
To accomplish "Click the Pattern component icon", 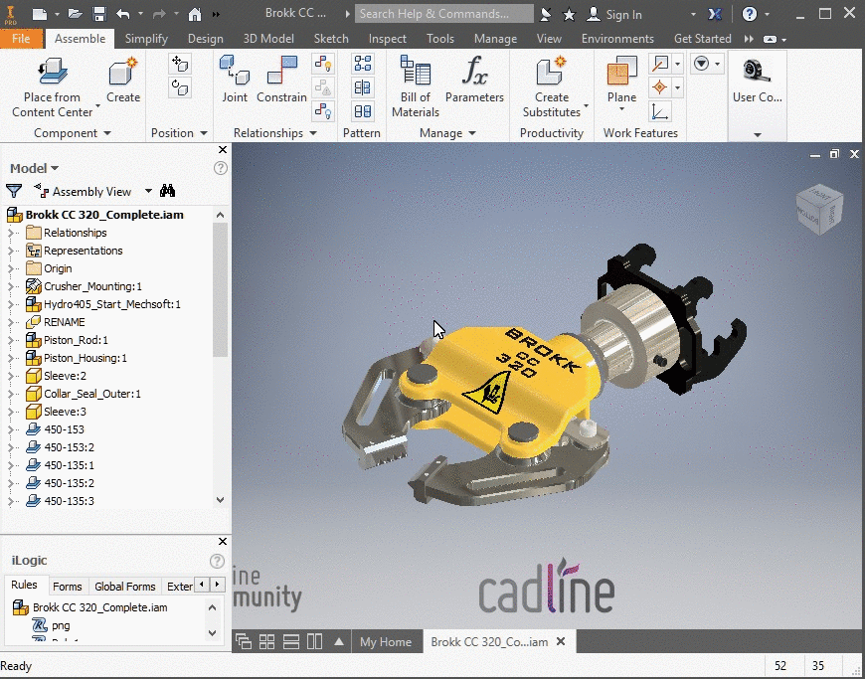I will pos(363,64).
